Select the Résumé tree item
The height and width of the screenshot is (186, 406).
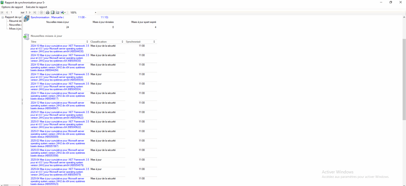(15, 21)
